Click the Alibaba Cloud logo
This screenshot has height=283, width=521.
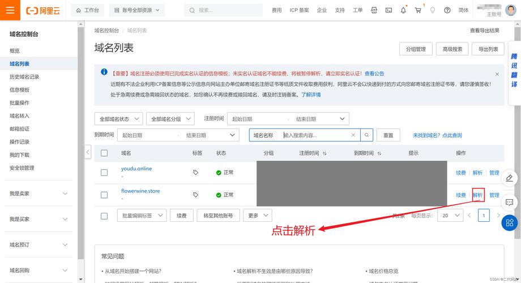(43, 10)
